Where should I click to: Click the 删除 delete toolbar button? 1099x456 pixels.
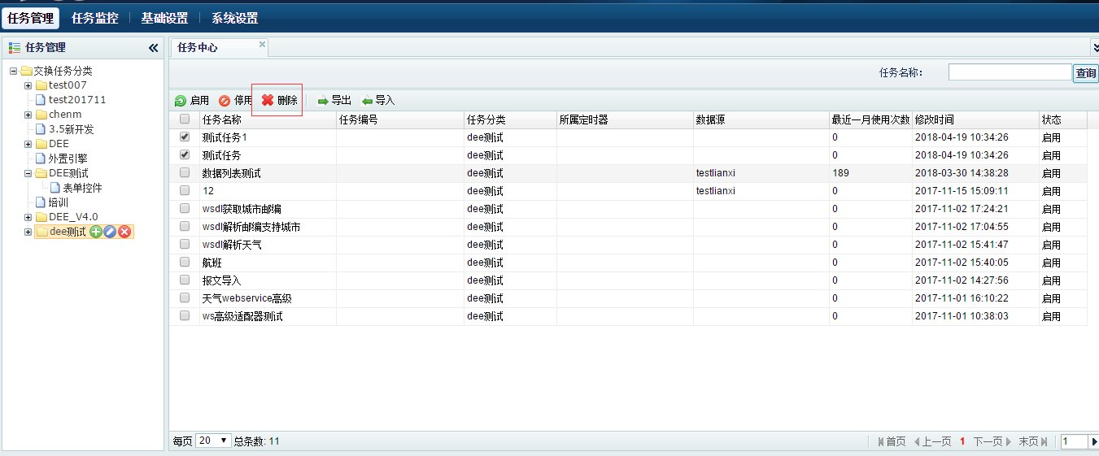click(x=279, y=100)
